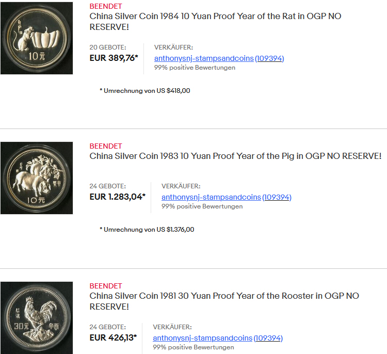Viewport: 387px width, 354px height.
Task: Open the 1984 Year of the Rat listing title
Action: pos(215,22)
